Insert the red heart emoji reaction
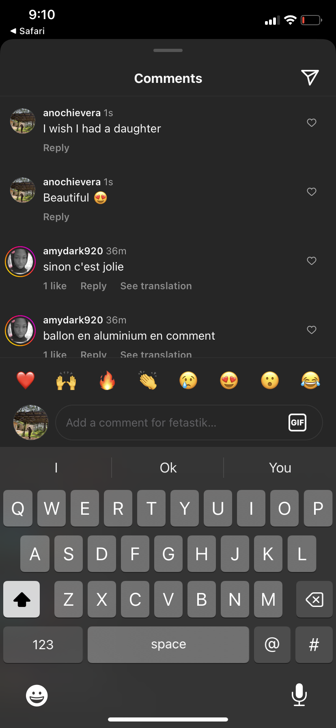The width and height of the screenshot is (336, 728). tap(26, 381)
